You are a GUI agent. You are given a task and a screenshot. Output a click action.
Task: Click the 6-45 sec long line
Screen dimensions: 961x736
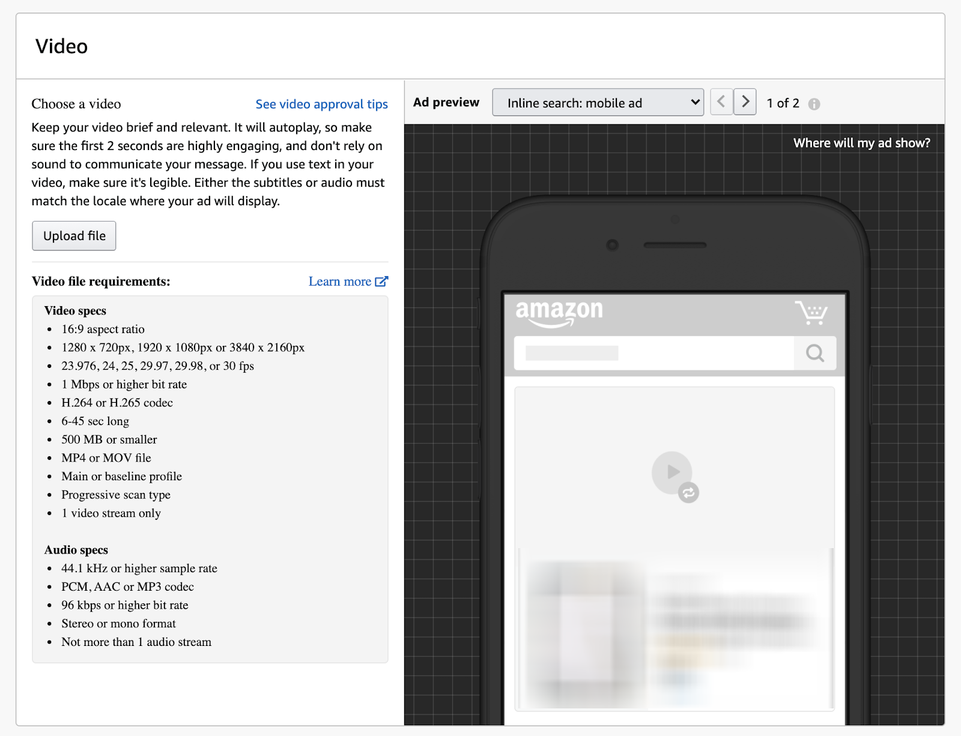pos(95,421)
